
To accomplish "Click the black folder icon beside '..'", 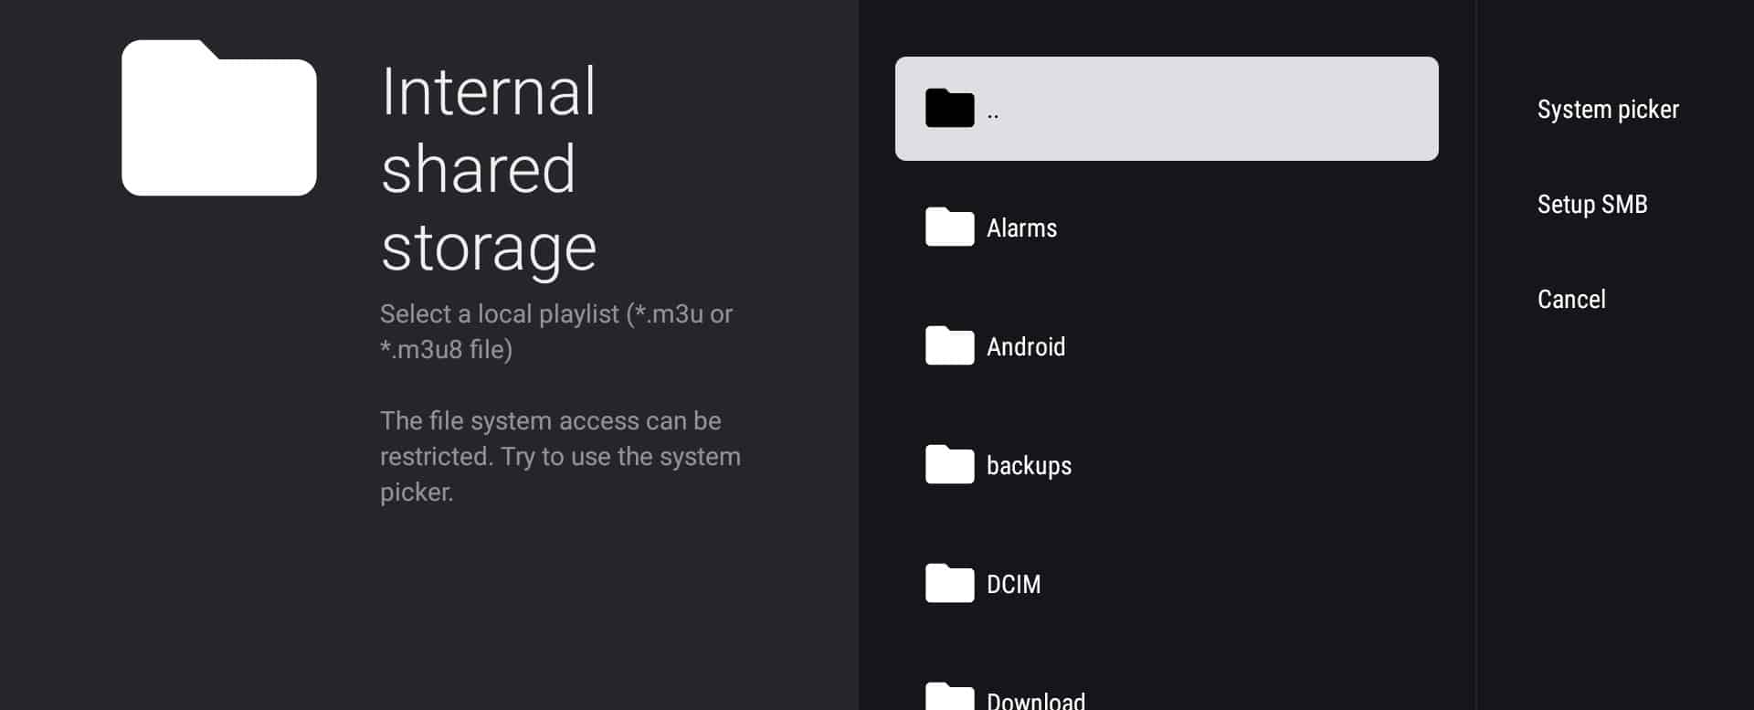I will 950,108.
